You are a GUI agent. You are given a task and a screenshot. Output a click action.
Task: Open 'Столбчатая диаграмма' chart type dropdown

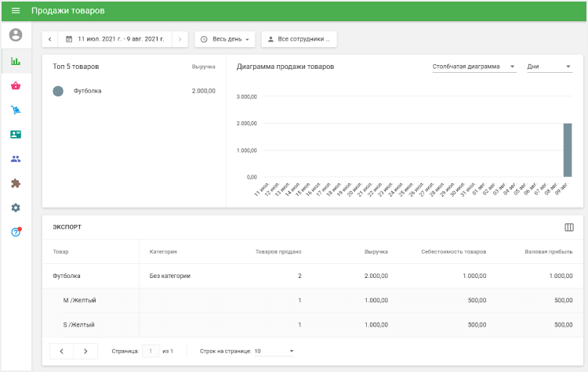click(474, 67)
